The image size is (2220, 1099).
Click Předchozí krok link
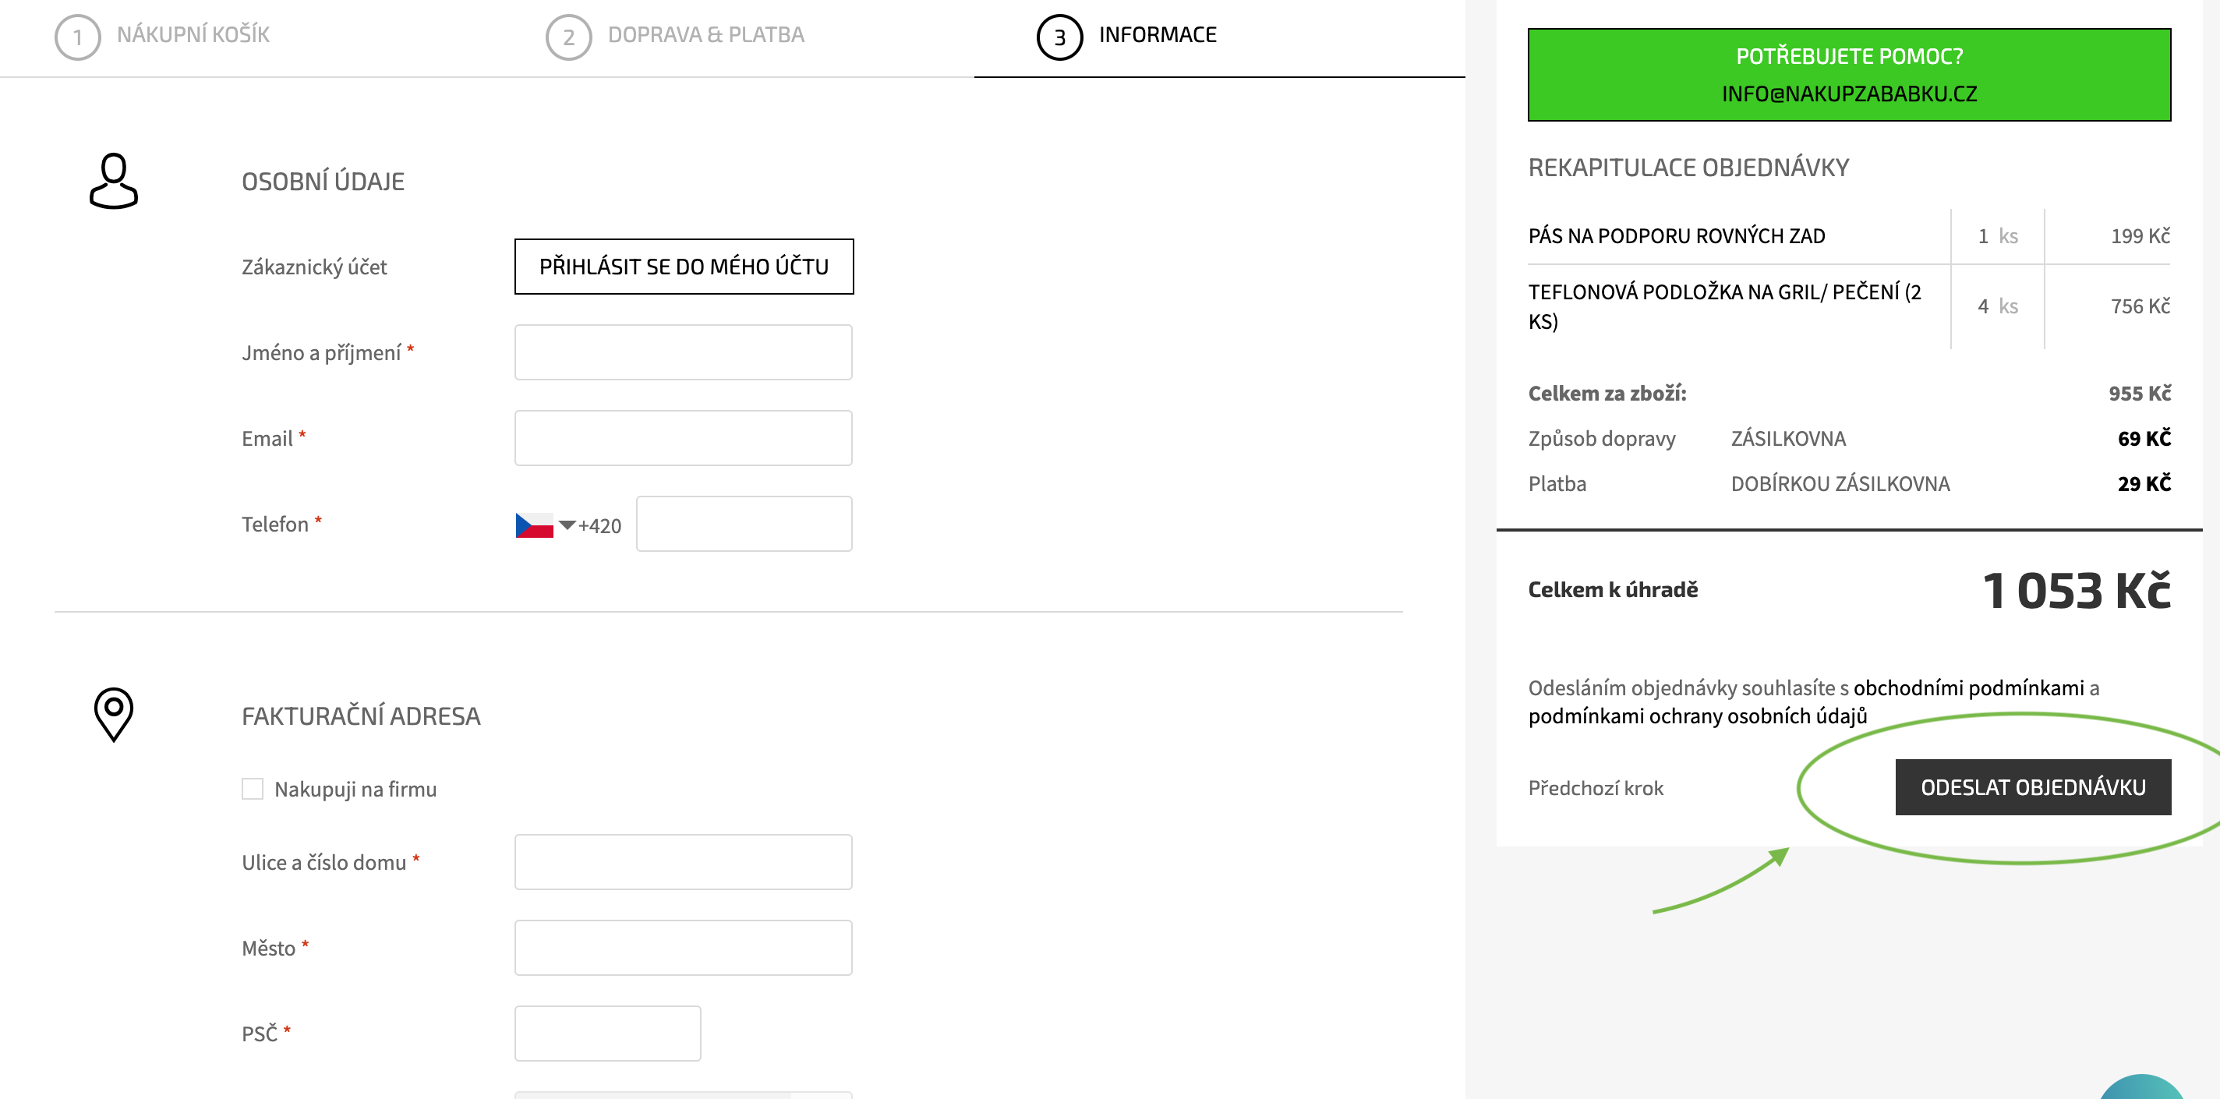pyautogui.click(x=1595, y=788)
